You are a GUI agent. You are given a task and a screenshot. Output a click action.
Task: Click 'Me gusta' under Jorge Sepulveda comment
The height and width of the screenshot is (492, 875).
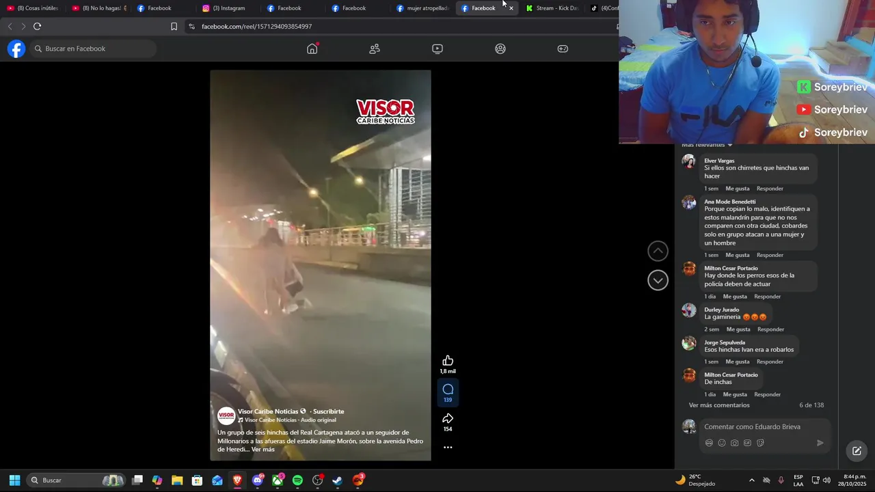click(x=737, y=361)
